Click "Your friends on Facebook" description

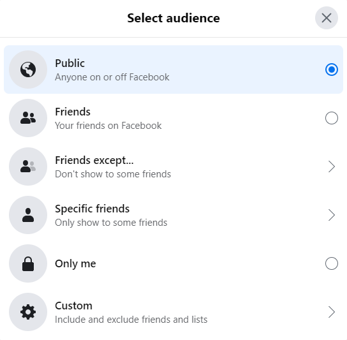coord(108,126)
